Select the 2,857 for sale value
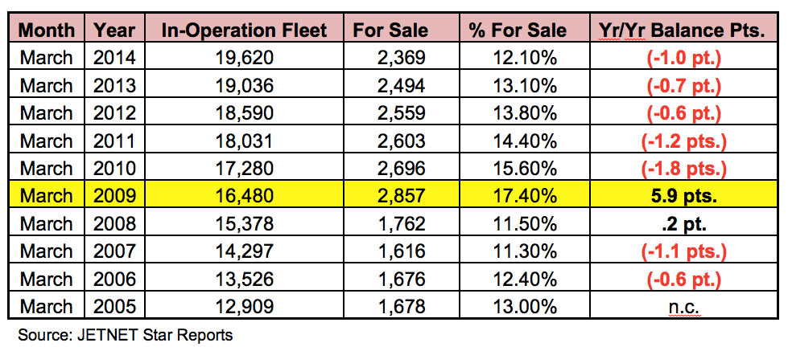 click(x=398, y=196)
